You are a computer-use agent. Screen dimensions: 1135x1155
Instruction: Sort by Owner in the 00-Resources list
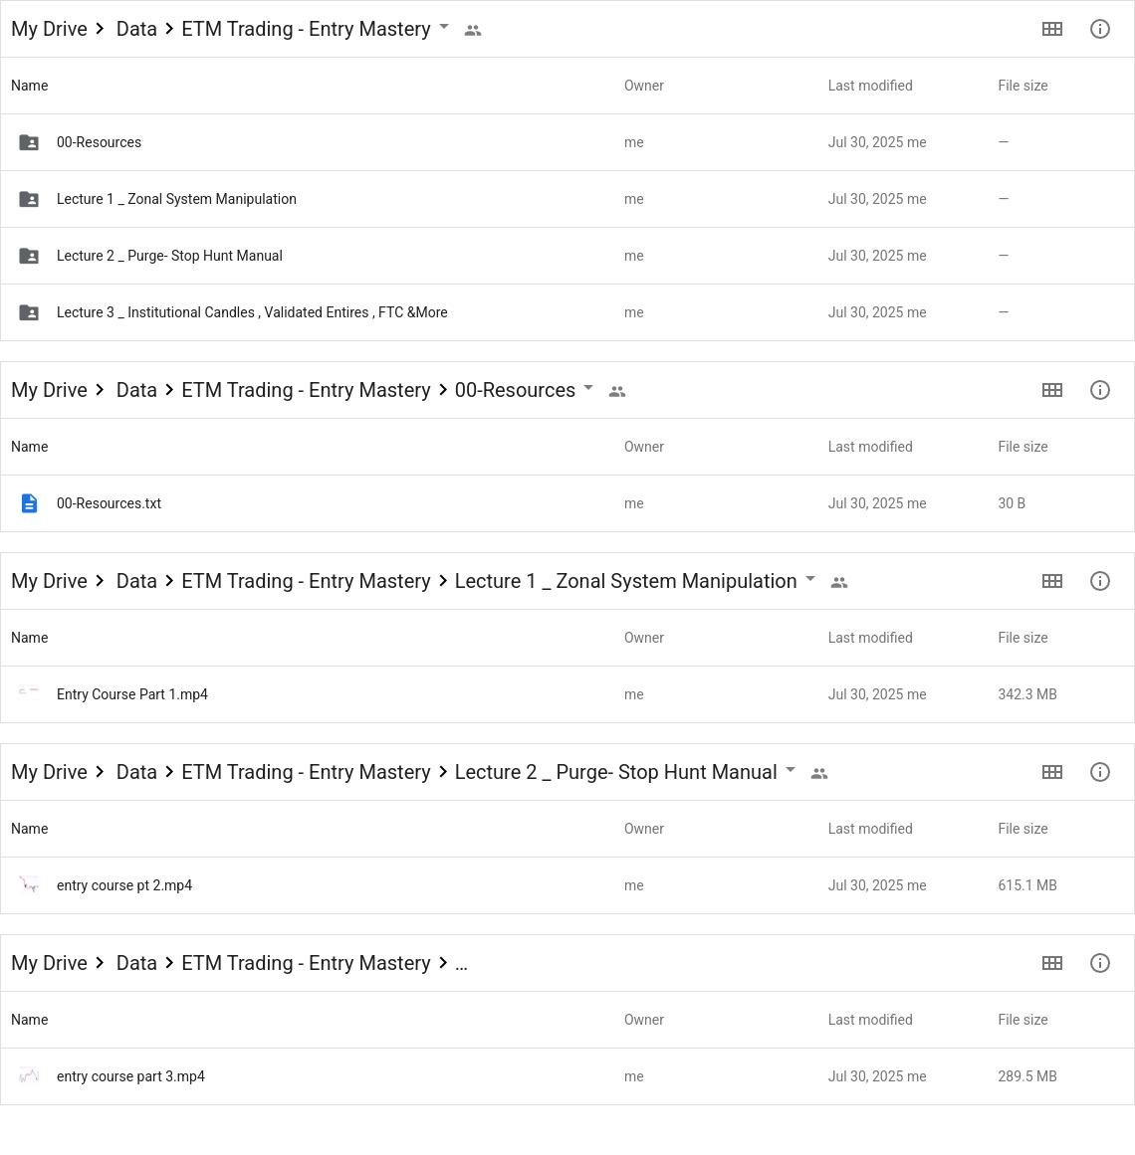pyautogui.click(x=643, y=447)
